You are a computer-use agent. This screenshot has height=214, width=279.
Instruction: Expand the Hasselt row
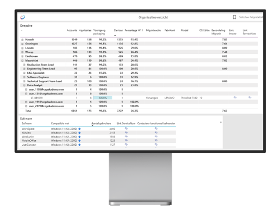coord(22,39)
